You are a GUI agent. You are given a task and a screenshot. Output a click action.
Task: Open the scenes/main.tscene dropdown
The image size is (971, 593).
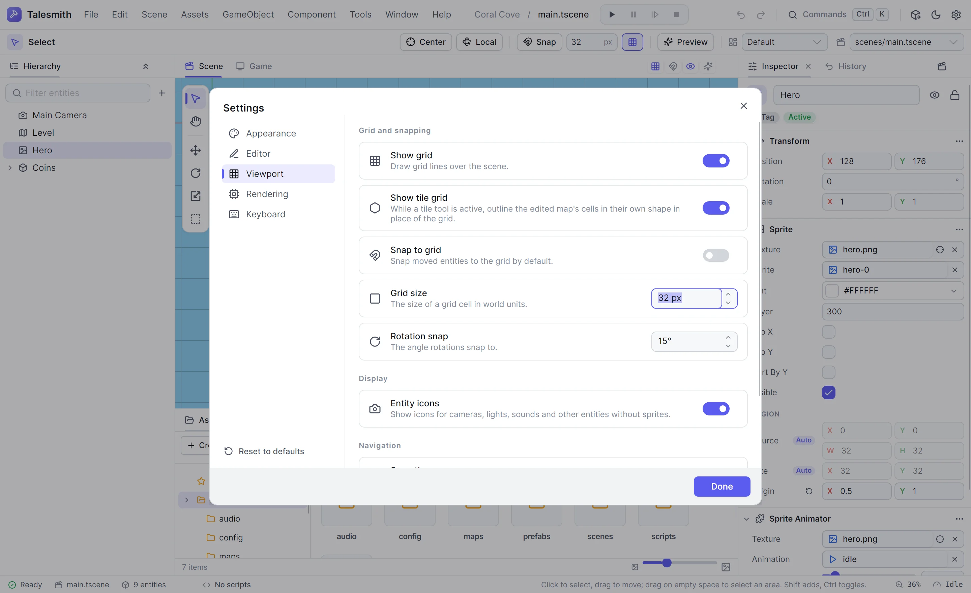point(906,42)
